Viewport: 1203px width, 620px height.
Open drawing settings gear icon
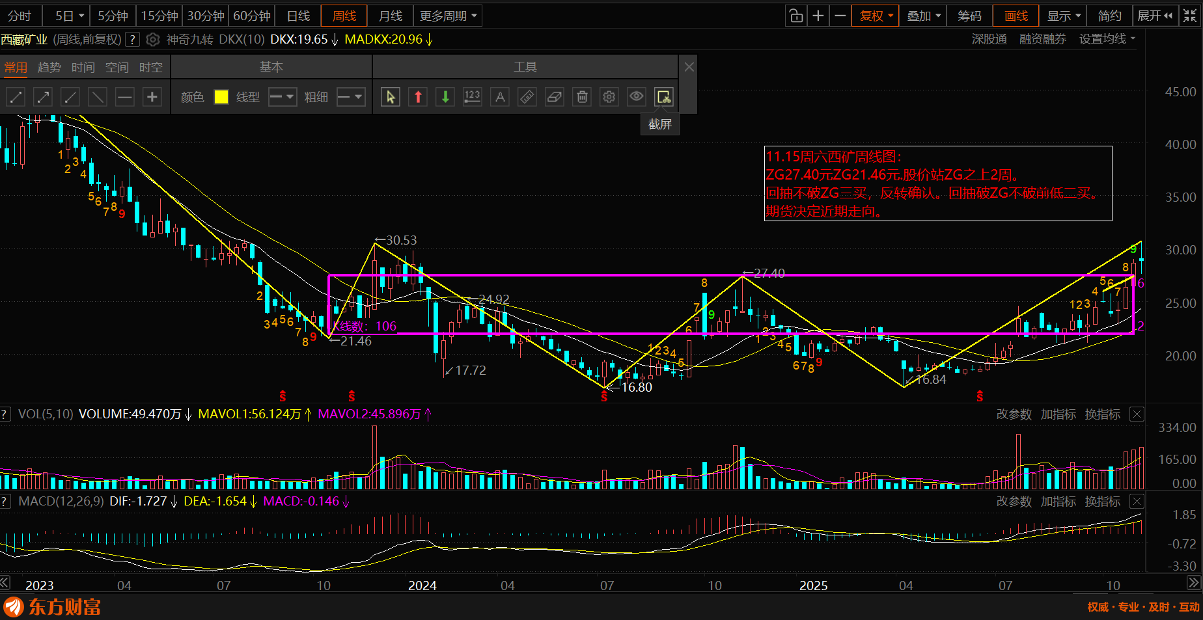click(x=609, y=97)
